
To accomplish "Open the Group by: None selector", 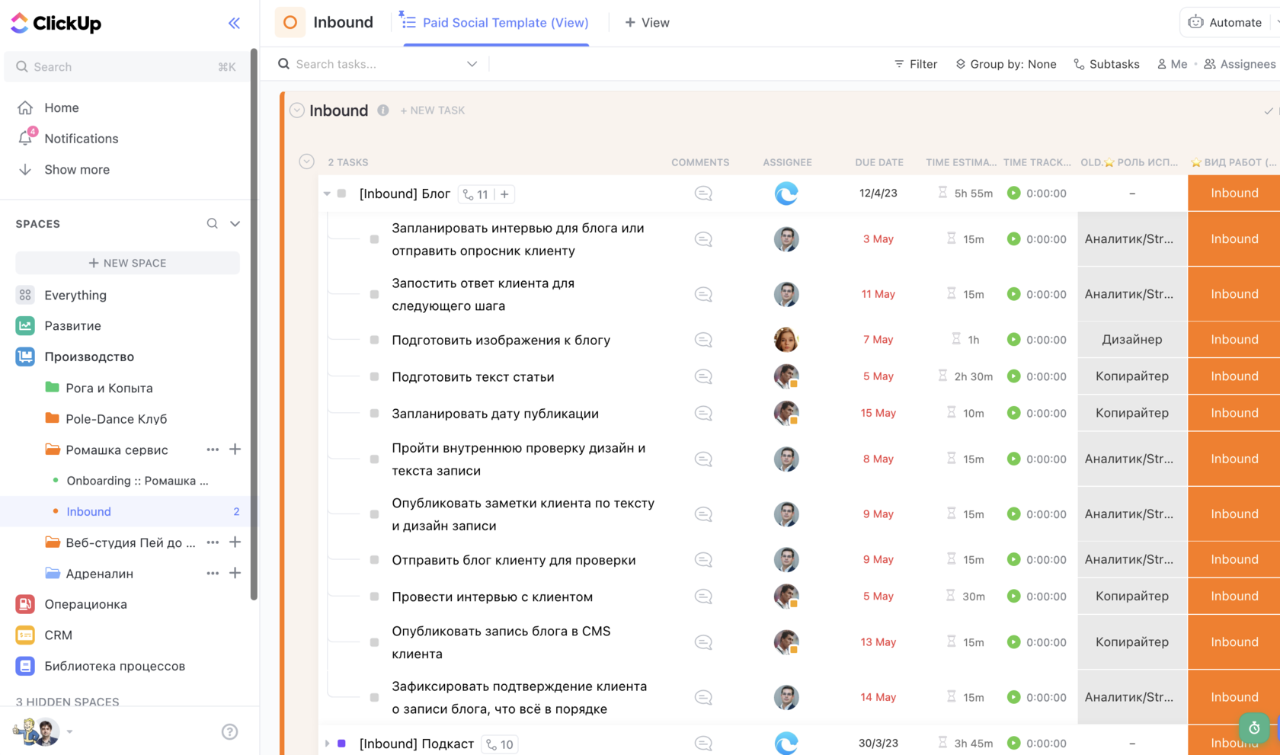I will tap(1006, 64).
